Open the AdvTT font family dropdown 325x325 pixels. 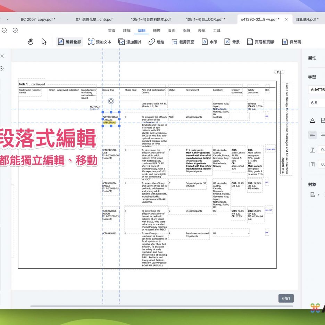click(317, 90)
